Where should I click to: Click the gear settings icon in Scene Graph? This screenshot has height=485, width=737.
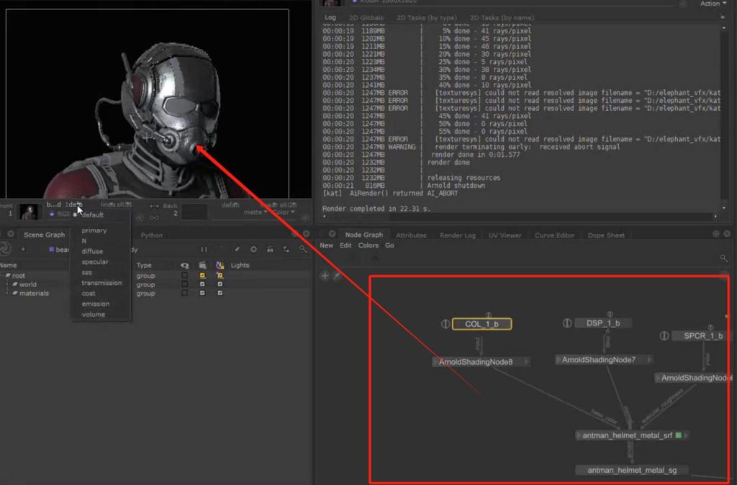coord(253,249)
